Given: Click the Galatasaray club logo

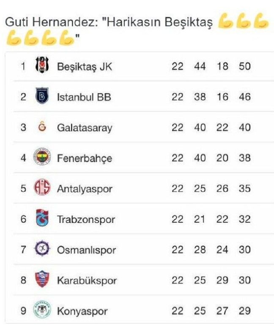Looking at the screenshot, I should point(42,127).
